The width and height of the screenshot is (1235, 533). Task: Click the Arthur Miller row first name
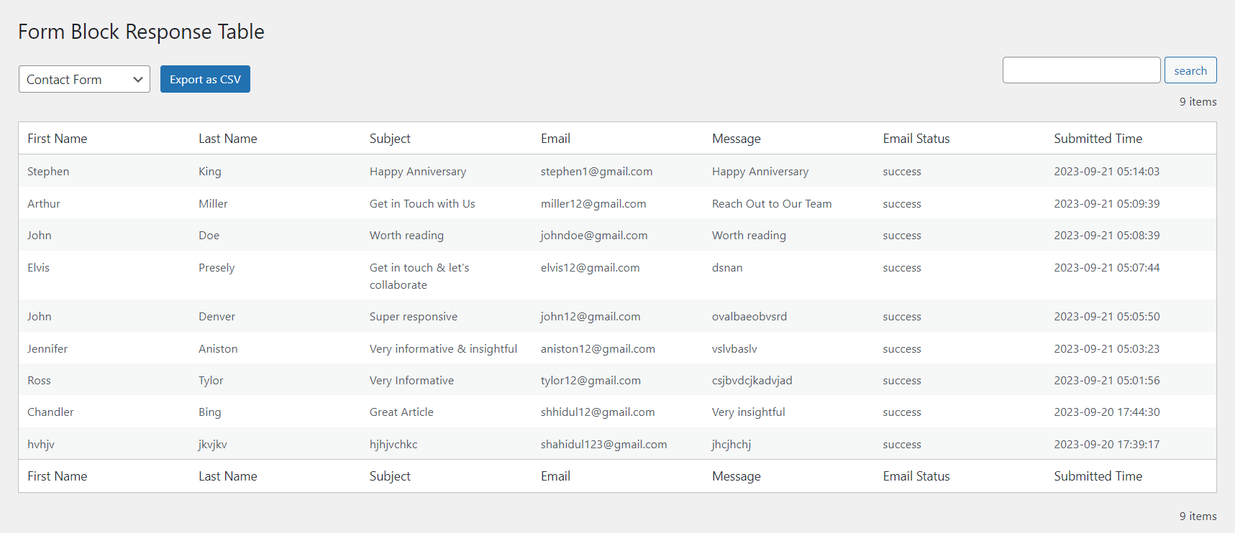(44, 204)
